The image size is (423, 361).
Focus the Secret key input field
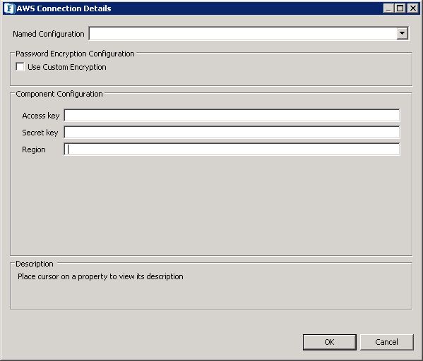point(232,133)
